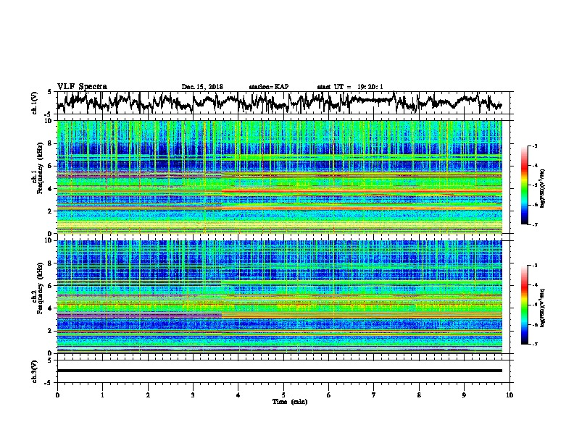Image resolution: width=574 pixels, height=443 pixels.
Task: Click the time axis tick label '0'
Action: (x=57, y=395)
